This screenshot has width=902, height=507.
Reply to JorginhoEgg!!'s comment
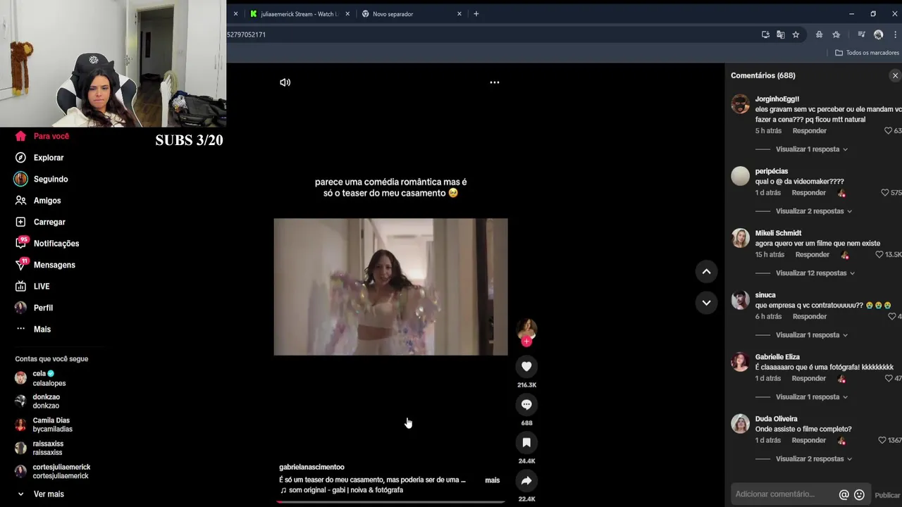810,131
